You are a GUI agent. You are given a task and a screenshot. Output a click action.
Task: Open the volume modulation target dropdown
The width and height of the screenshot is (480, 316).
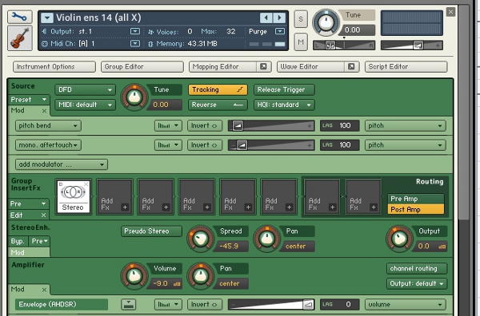click(406, 304)
